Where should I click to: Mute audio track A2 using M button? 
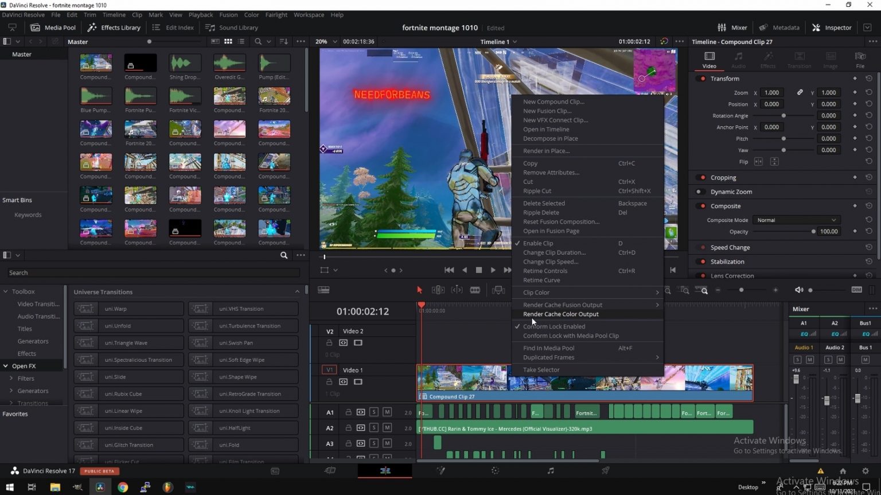(387, 428)
